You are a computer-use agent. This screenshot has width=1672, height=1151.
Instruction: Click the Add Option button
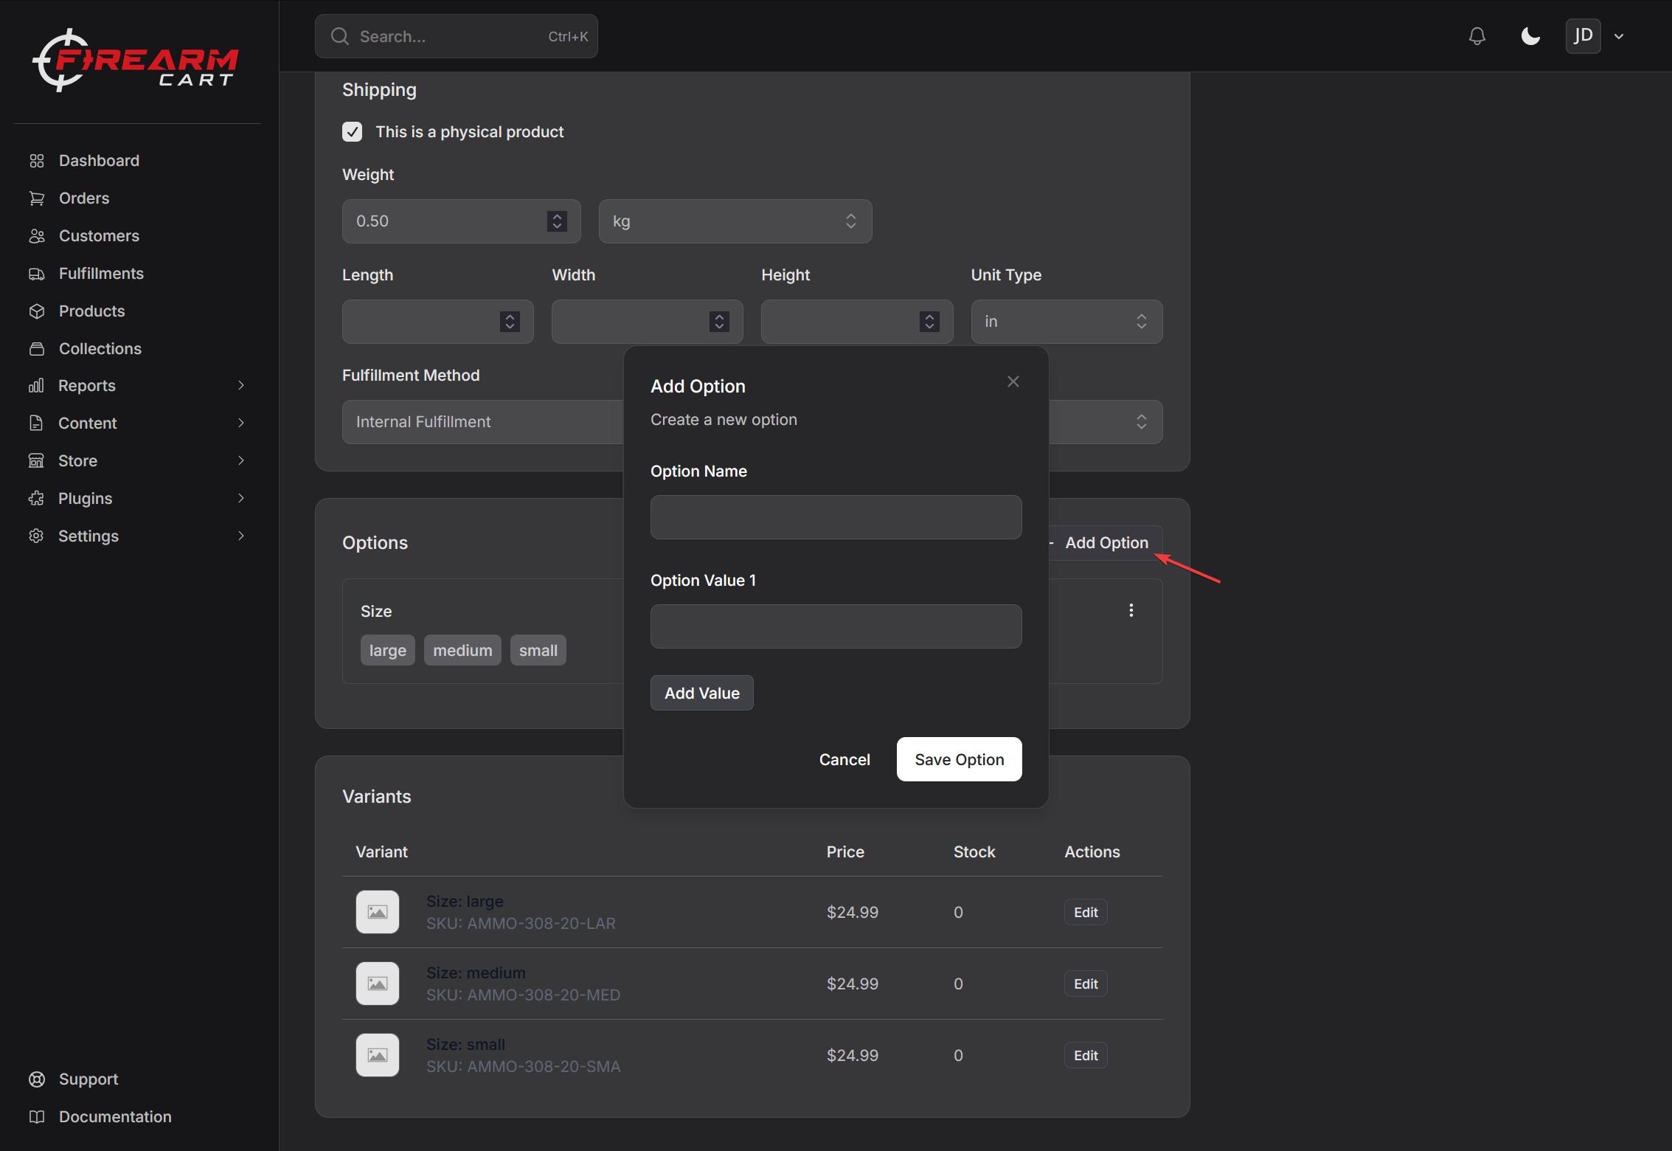click(x=1105, y=543)
